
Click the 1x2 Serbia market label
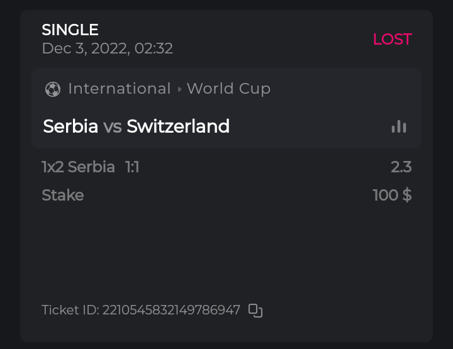[78, 167]
